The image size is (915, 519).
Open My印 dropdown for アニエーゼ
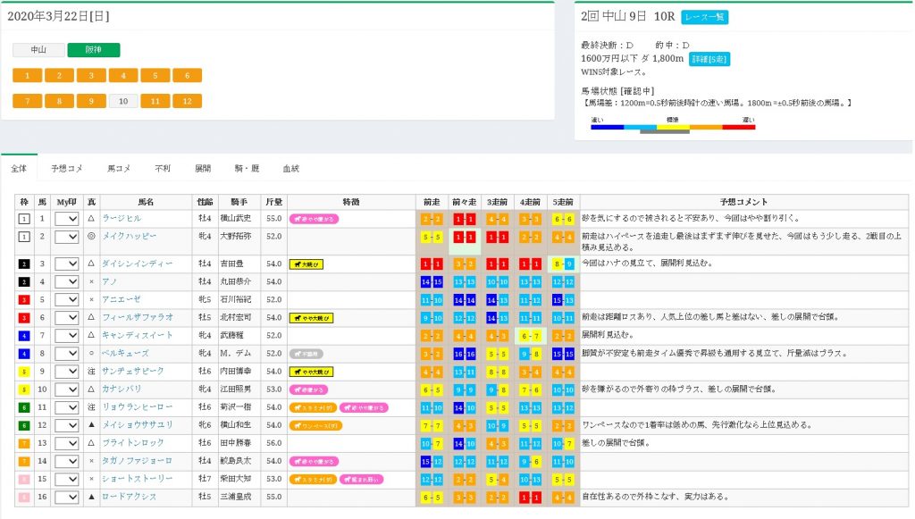coord(67,299)
